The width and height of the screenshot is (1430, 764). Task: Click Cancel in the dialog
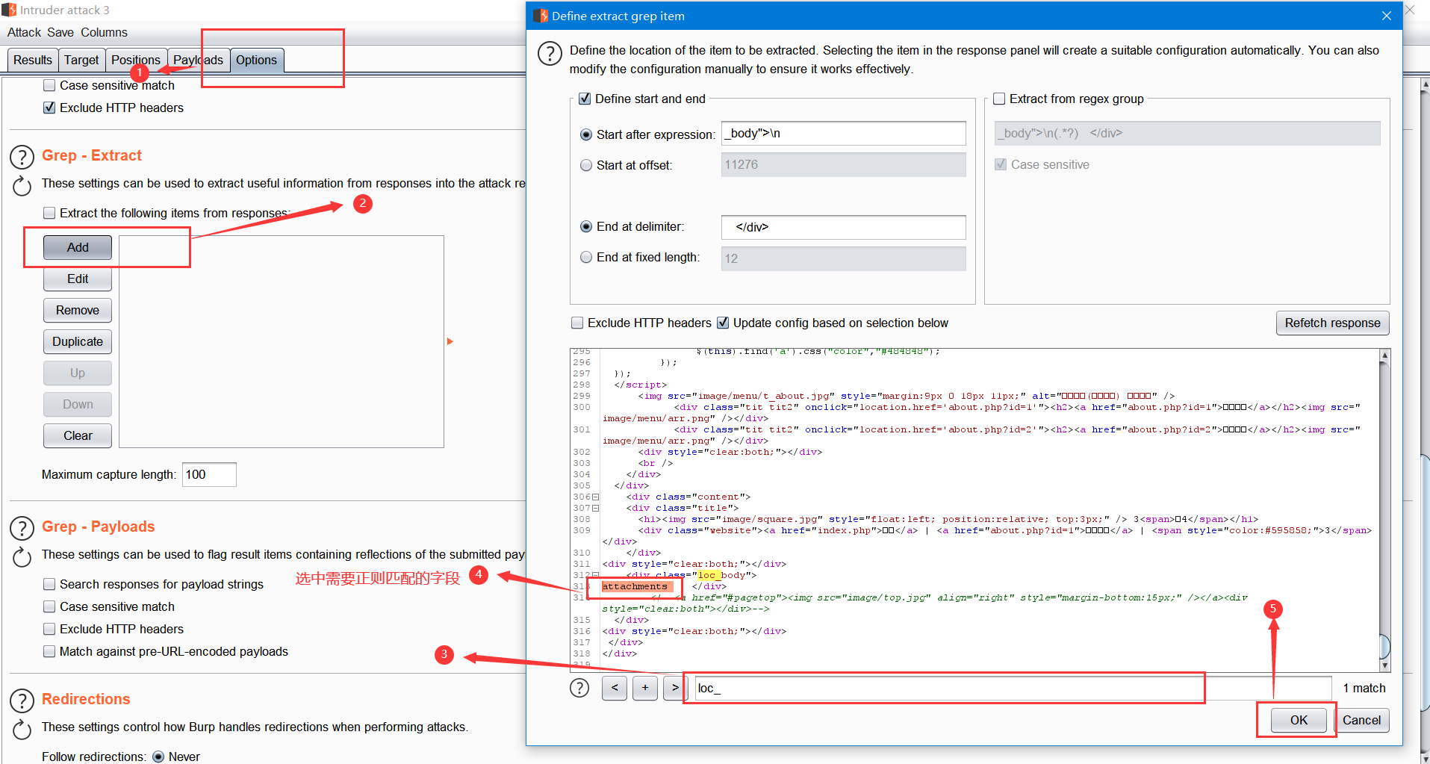point(1361,720)
